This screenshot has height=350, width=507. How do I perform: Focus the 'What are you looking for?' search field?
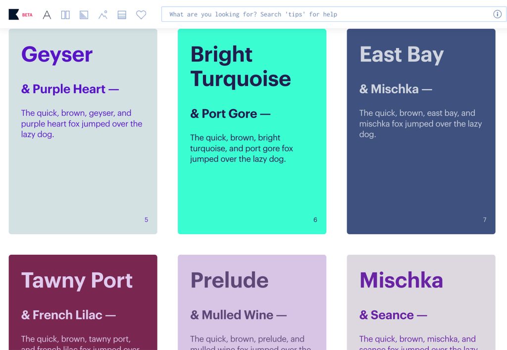pos(327,14)
